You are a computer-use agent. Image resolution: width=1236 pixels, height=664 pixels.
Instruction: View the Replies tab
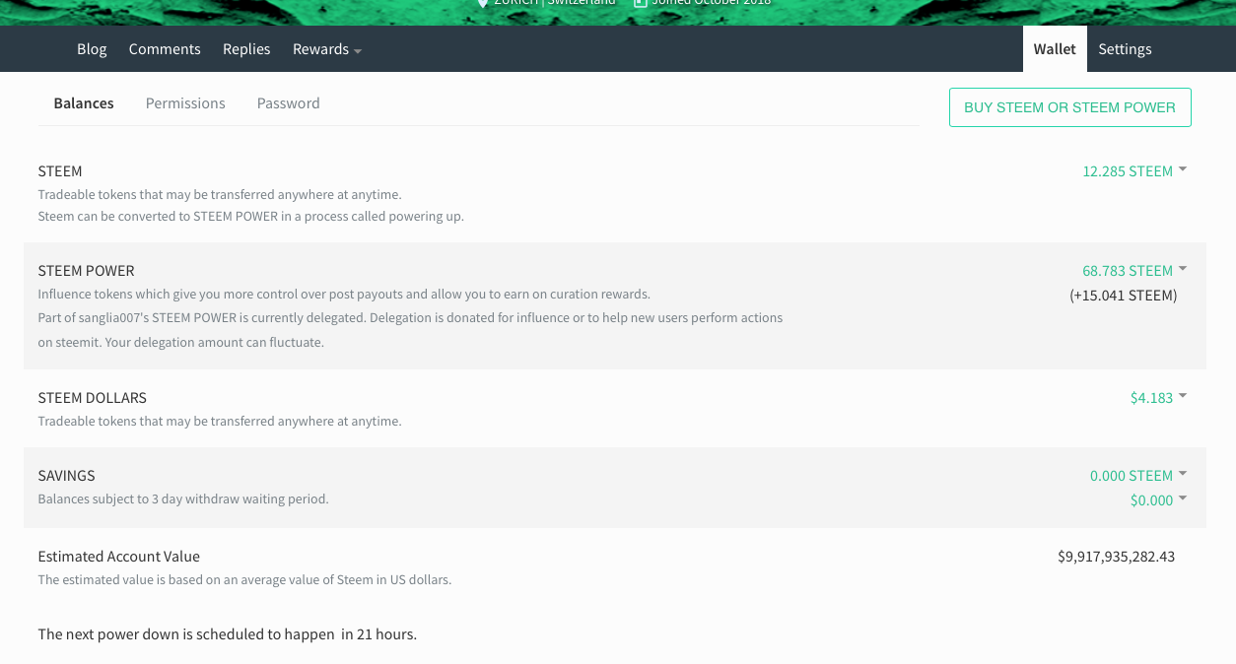click(x=246, y=49)
